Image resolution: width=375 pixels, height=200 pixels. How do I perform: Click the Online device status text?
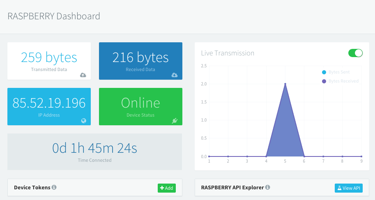140,103
